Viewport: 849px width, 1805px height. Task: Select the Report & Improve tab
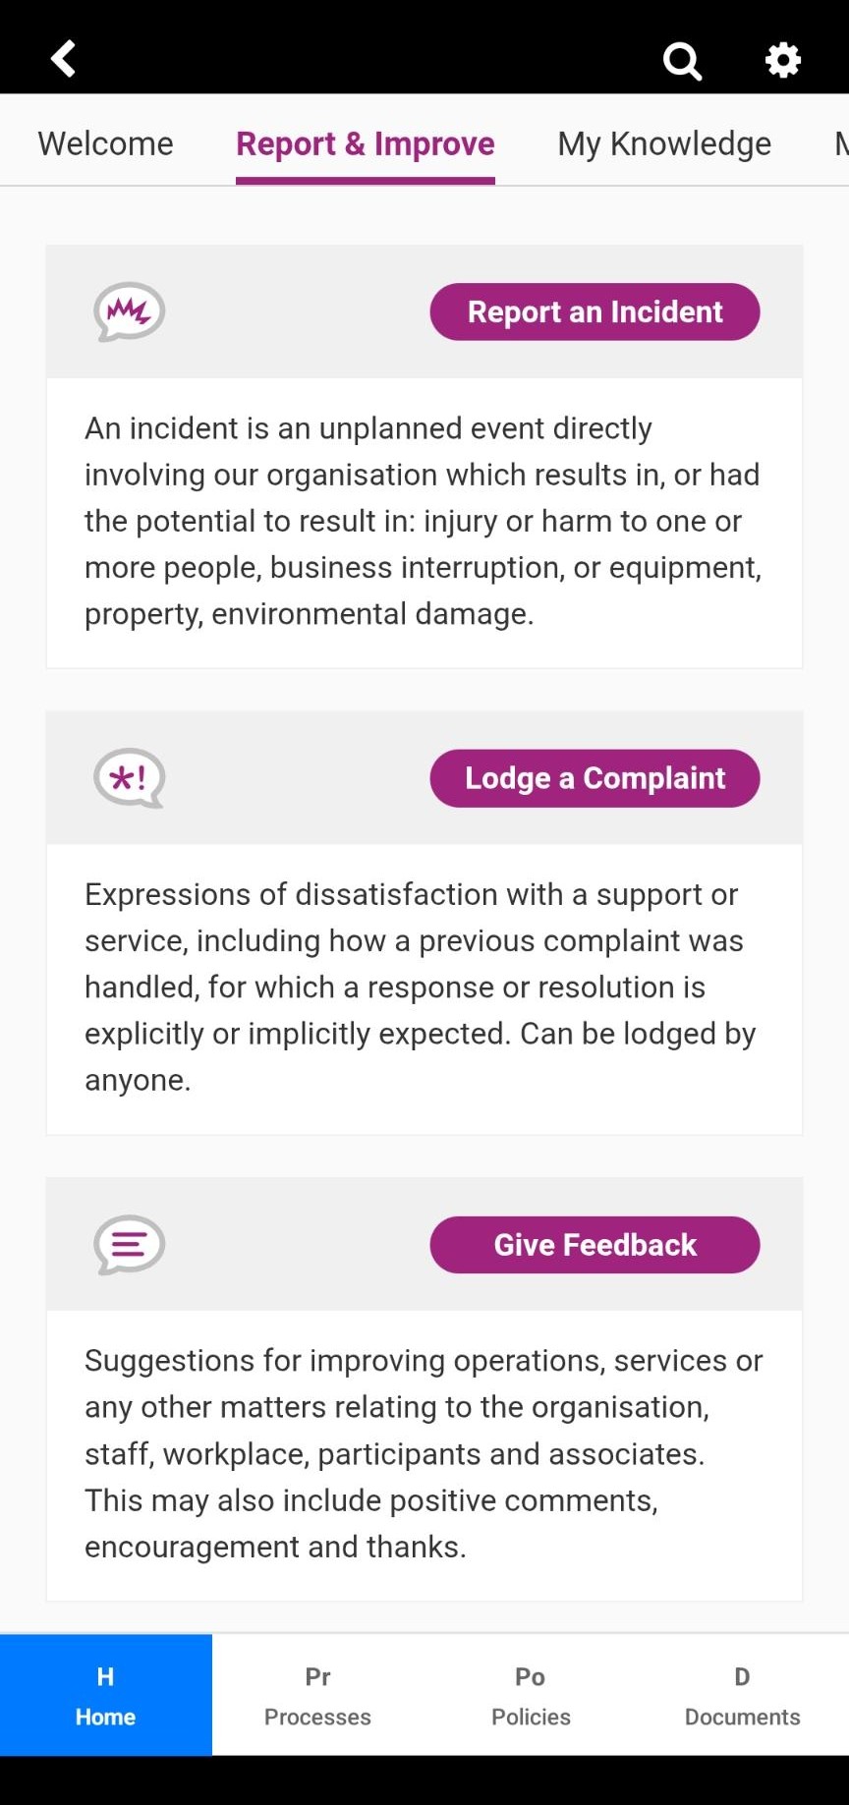click(366, 145)
